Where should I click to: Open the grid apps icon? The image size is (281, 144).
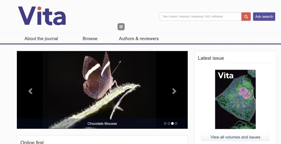(x=121, y=27)
